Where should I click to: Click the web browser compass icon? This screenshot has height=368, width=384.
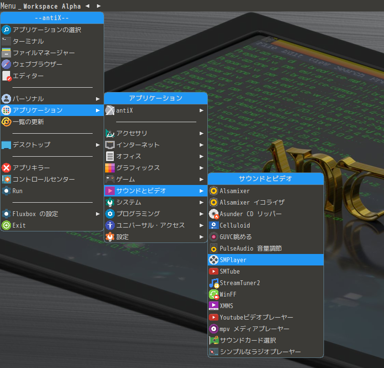(6, 64)
